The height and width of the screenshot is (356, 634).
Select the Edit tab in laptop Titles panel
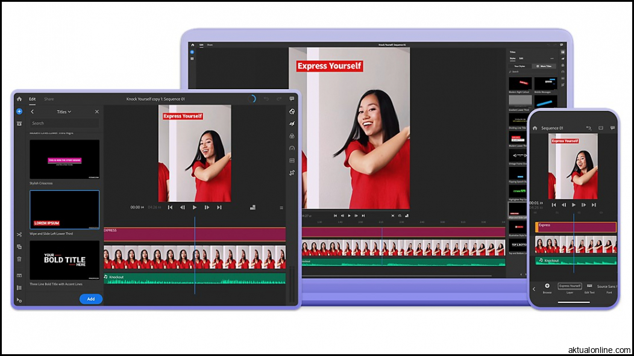click(x=521, y=58)
